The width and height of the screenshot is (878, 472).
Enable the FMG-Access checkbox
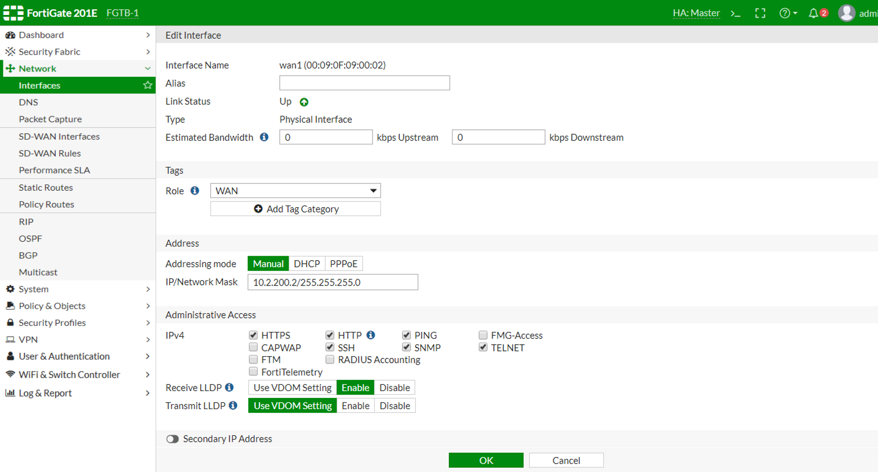[483, 335]
